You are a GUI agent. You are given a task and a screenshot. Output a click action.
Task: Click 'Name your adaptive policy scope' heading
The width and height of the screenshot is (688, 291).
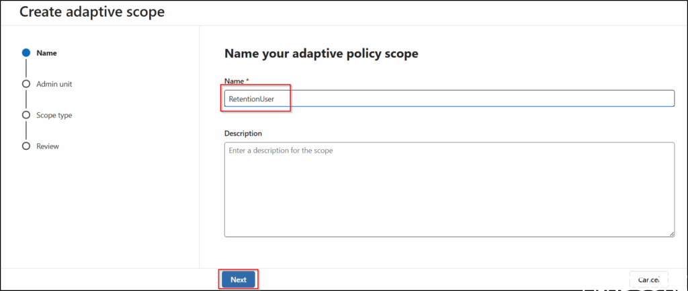click(x=321, y=54)
